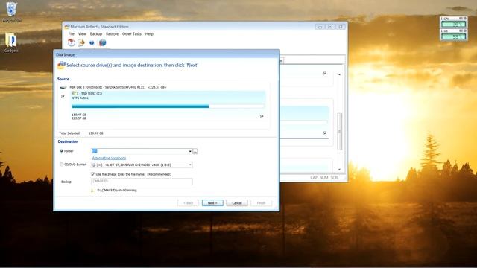Image resolution: width=477 pixels, height=268 pixels.
Task: Expand the CD/DVD Burner drive dropdown
Action: (x=190, y=165)
